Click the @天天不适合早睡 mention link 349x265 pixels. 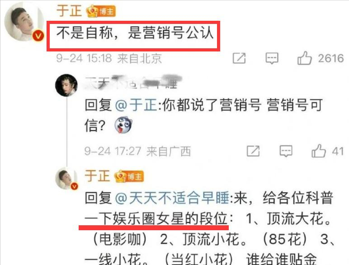172,198
